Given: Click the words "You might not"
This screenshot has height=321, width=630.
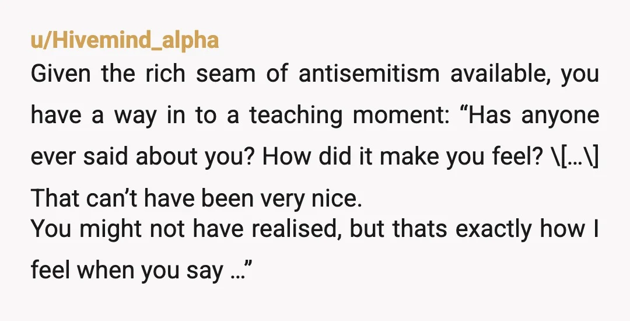Looking at the screenshot, I should coord(107,229).
